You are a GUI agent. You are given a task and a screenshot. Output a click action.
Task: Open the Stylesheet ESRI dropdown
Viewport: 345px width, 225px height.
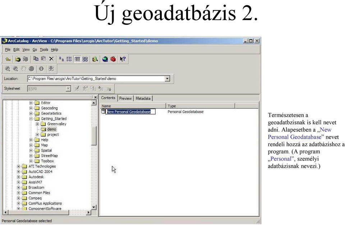click(x=68, y=89)
